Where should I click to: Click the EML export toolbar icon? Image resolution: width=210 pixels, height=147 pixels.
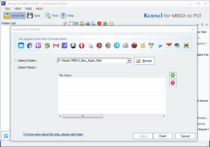82,24
